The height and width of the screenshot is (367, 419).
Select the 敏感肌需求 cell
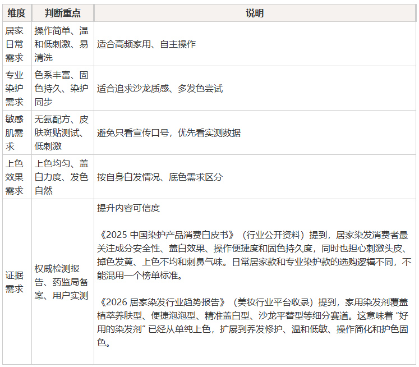pos(17,132)
